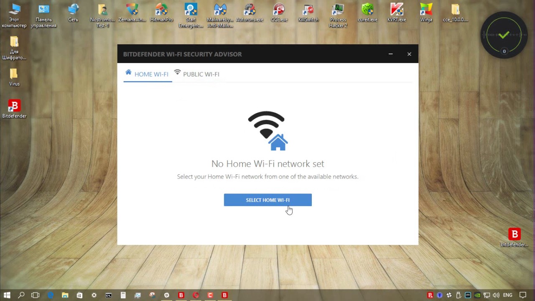Viewport: 535px width, 301px height.
Task: Select the Autoruns.exe desktop icon
Action: tap(250, 13)
